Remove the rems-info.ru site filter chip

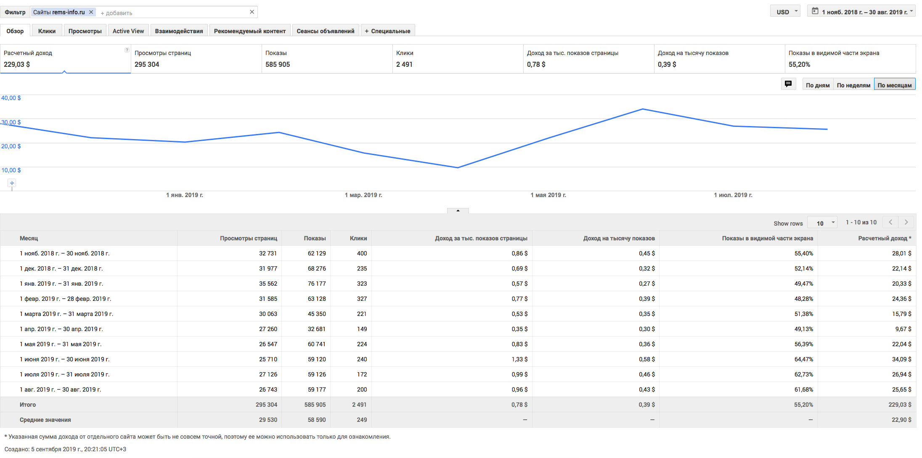coord(91,12)
